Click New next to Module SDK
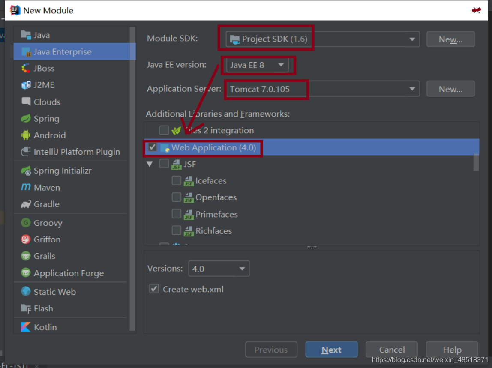The height and width of the screenshot is (368, 492). pos(450,39)
